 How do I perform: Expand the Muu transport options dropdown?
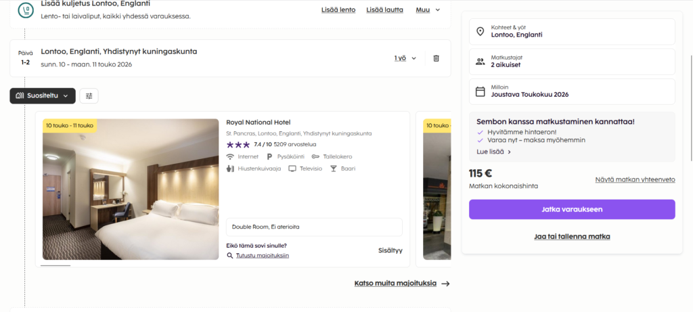(x=428, y=9)
